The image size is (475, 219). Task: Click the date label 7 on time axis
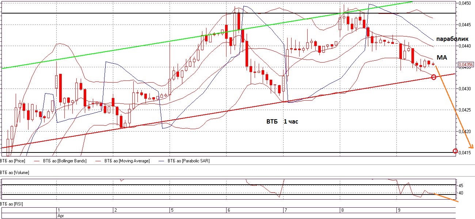(x=285, y=210)
